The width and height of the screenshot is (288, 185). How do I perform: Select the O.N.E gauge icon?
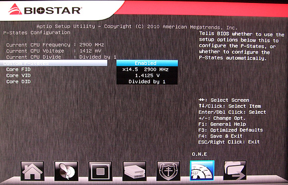202,171
